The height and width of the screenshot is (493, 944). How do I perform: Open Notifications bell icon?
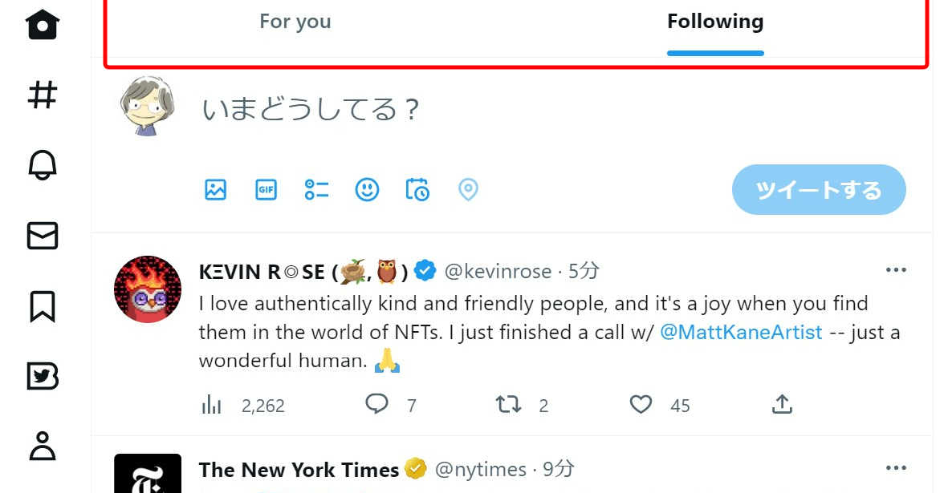(x=43, y=165)
